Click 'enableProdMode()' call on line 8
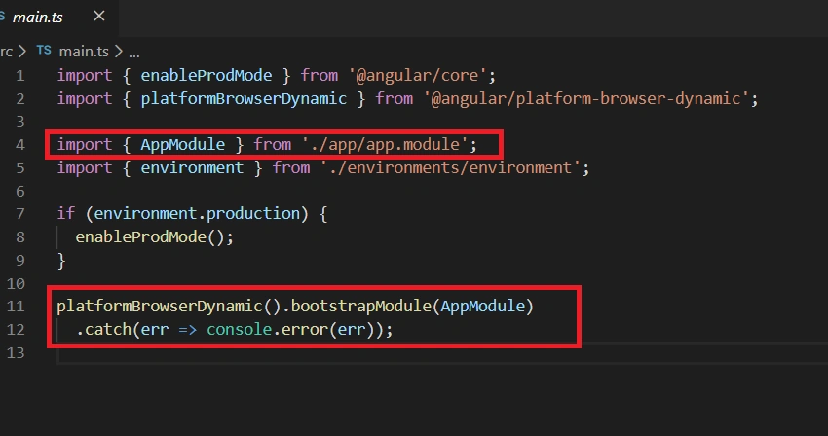Image resolution: width=828 pixels, height=436 pixels. click(150, 237)
